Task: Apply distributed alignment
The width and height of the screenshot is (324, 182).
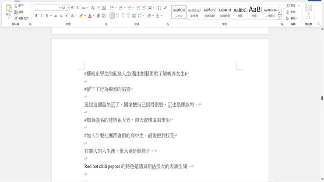Action: [134, 16]
